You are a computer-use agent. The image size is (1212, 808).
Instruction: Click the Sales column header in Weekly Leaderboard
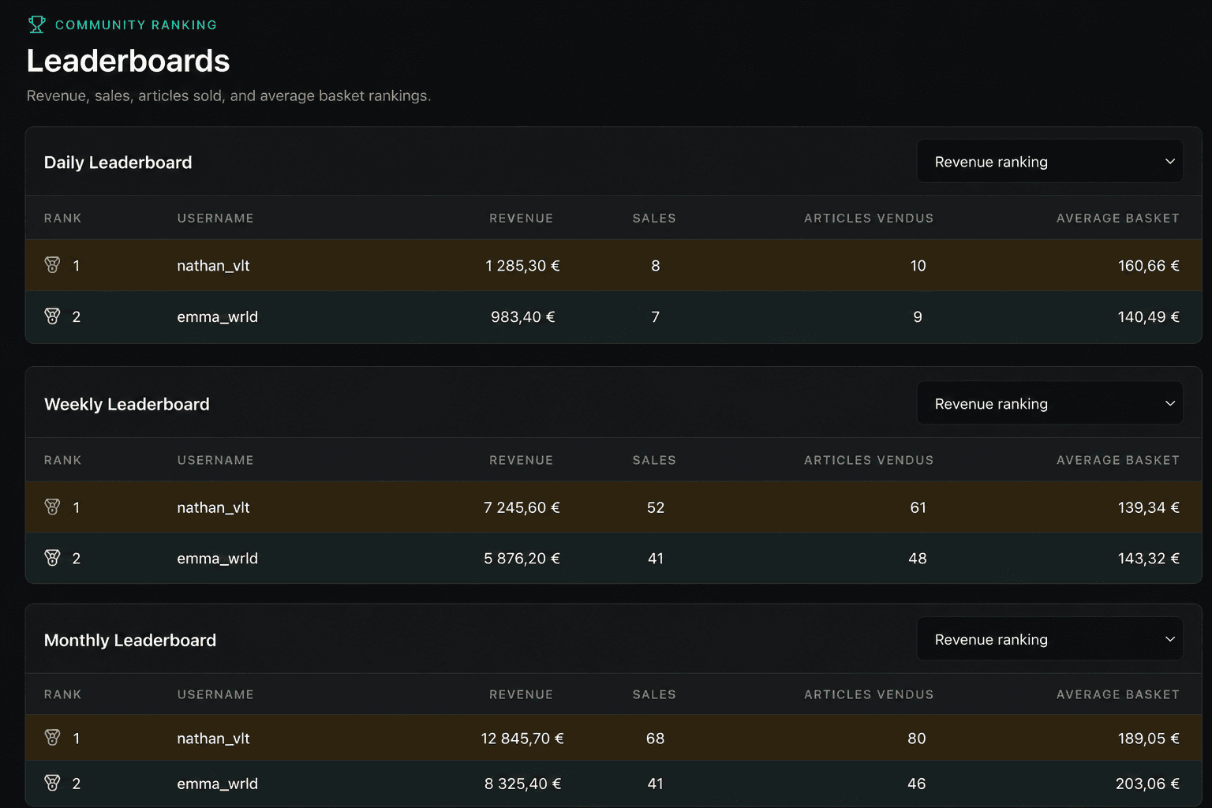(654, 460)
